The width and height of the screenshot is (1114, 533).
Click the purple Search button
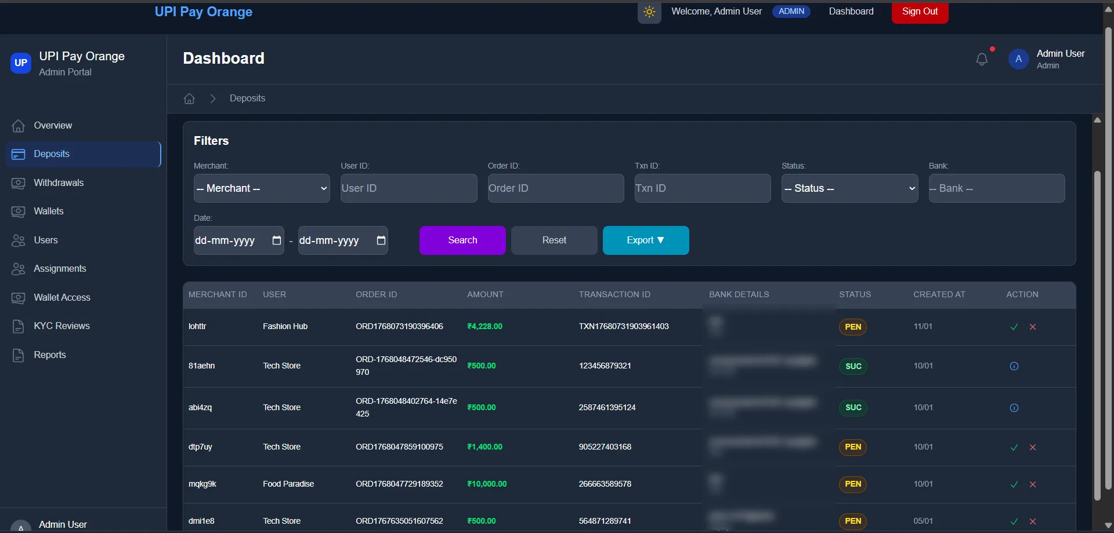click(462, 240)
